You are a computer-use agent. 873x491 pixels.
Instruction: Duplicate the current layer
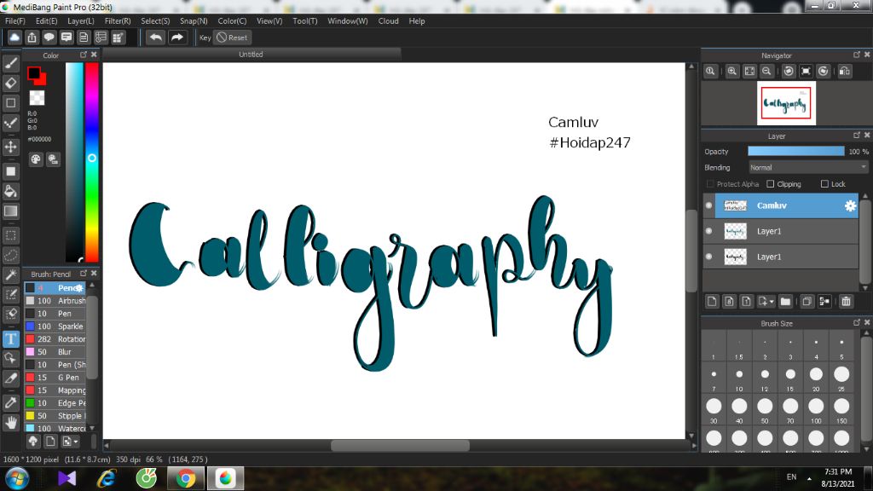(807, 302)
